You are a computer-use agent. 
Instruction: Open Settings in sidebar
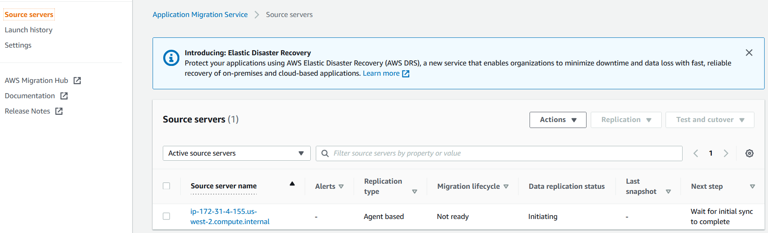pos(18,45)
